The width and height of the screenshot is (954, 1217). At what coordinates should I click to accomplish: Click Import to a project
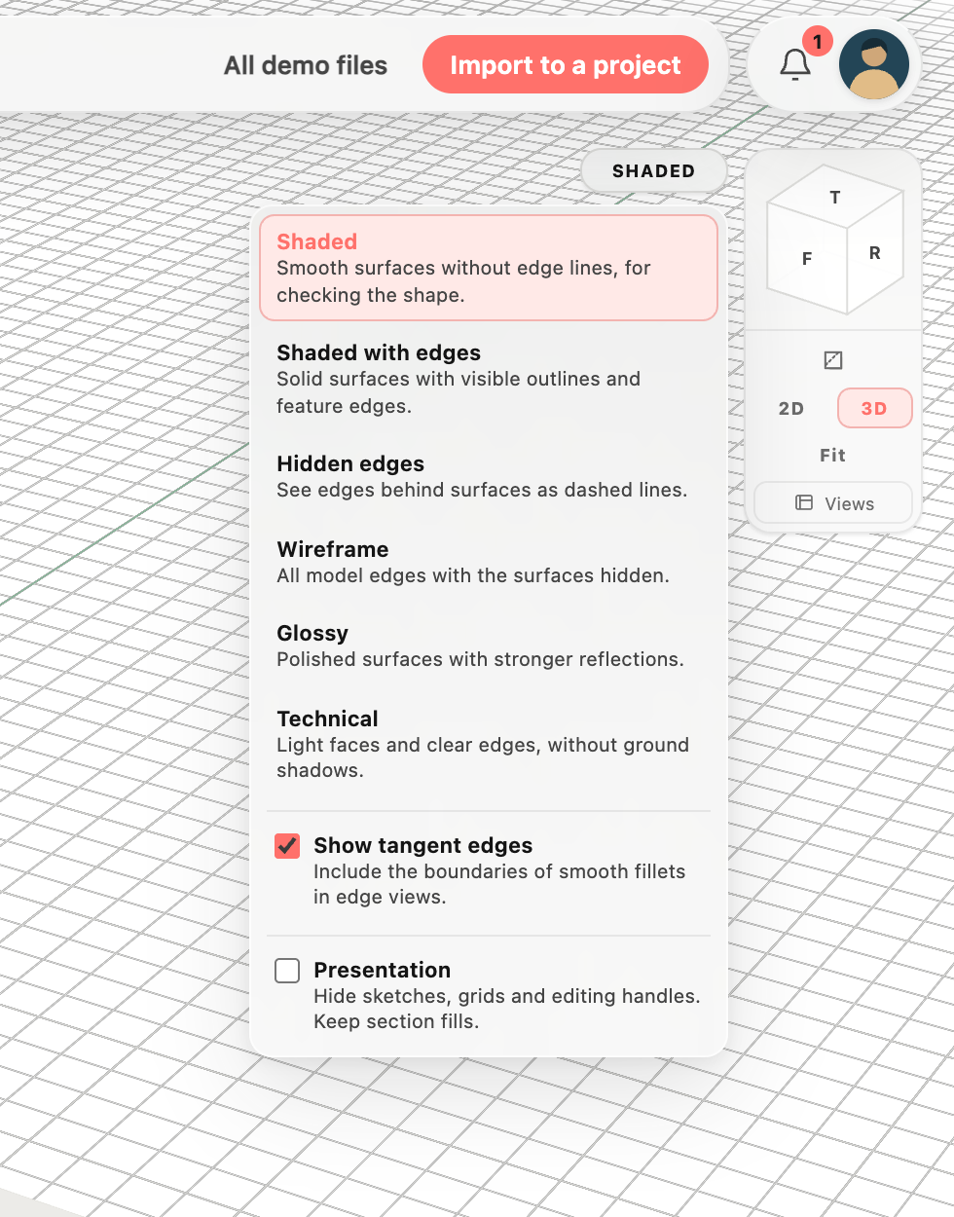566,65
